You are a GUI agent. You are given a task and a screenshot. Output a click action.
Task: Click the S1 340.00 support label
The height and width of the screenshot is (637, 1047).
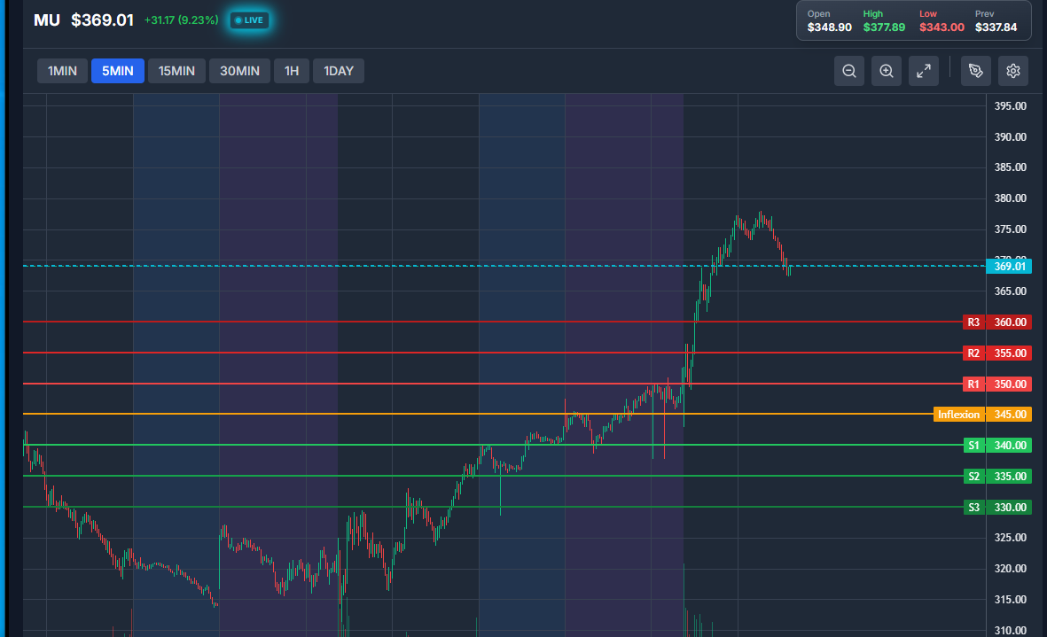997,445
